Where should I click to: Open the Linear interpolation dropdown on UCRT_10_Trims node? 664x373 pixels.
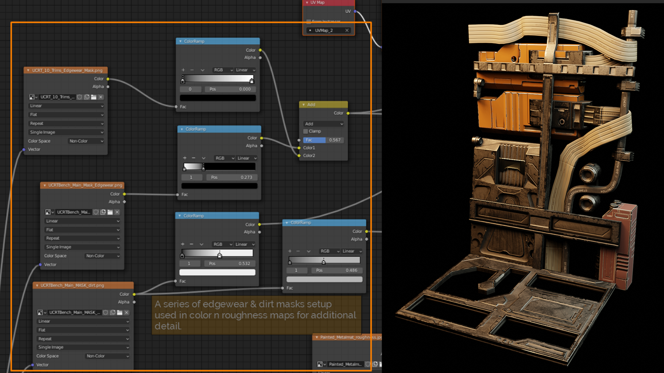point(66,106)
